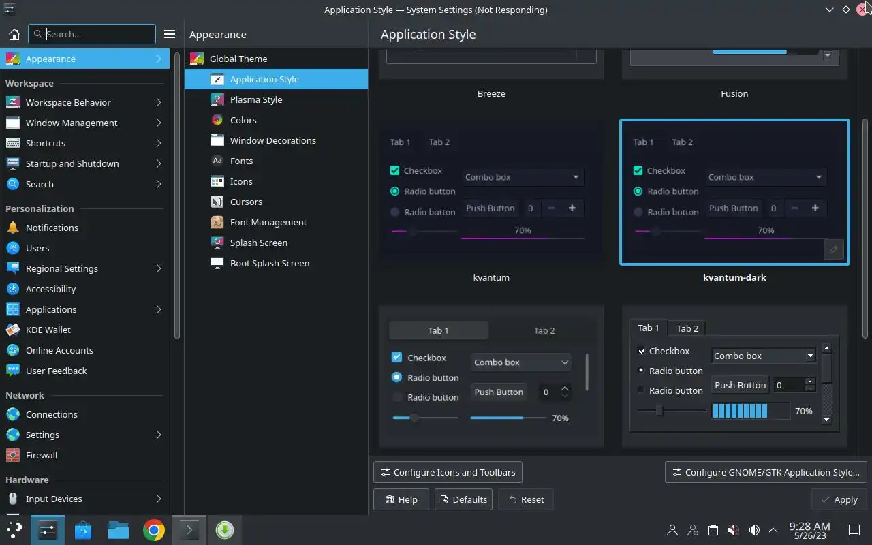Viewport: 872px width, 545px height.
Task: Click Configure GNOME/GTK Application Style button
Action: coord(766,472)
